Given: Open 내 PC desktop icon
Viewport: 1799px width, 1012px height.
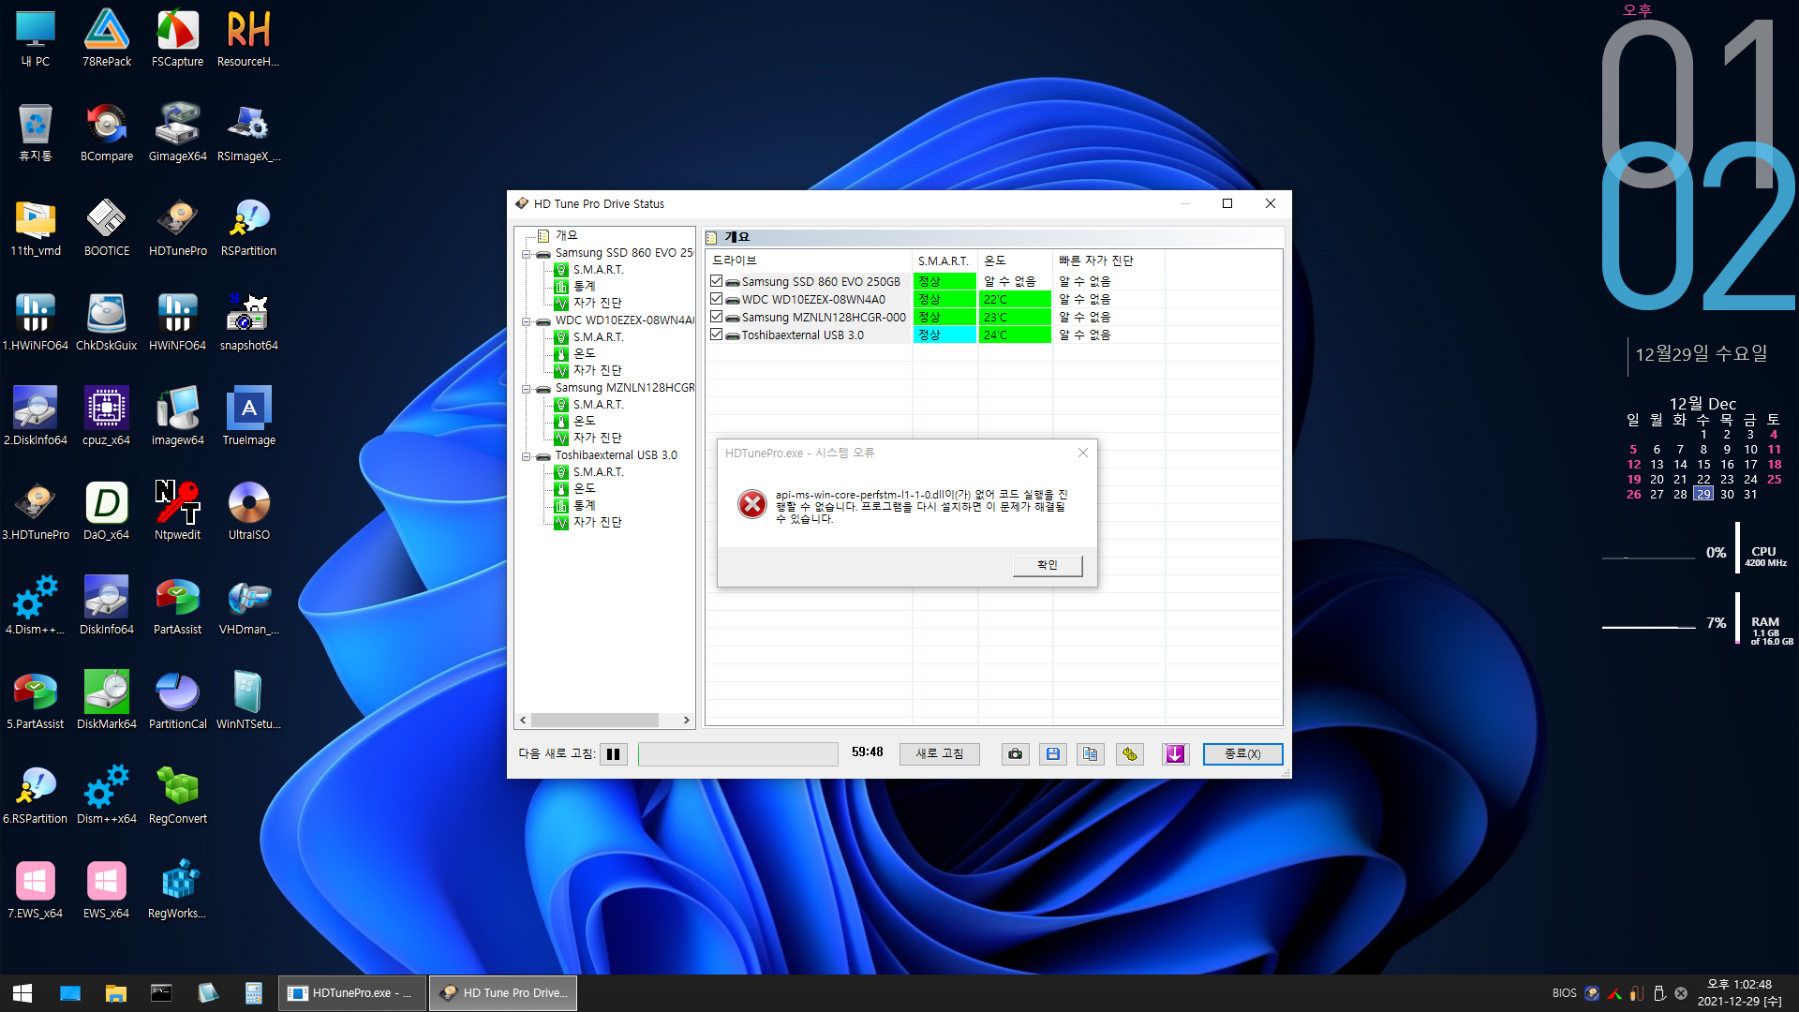Looking at the screenshot, I should (x=36, y=38).
